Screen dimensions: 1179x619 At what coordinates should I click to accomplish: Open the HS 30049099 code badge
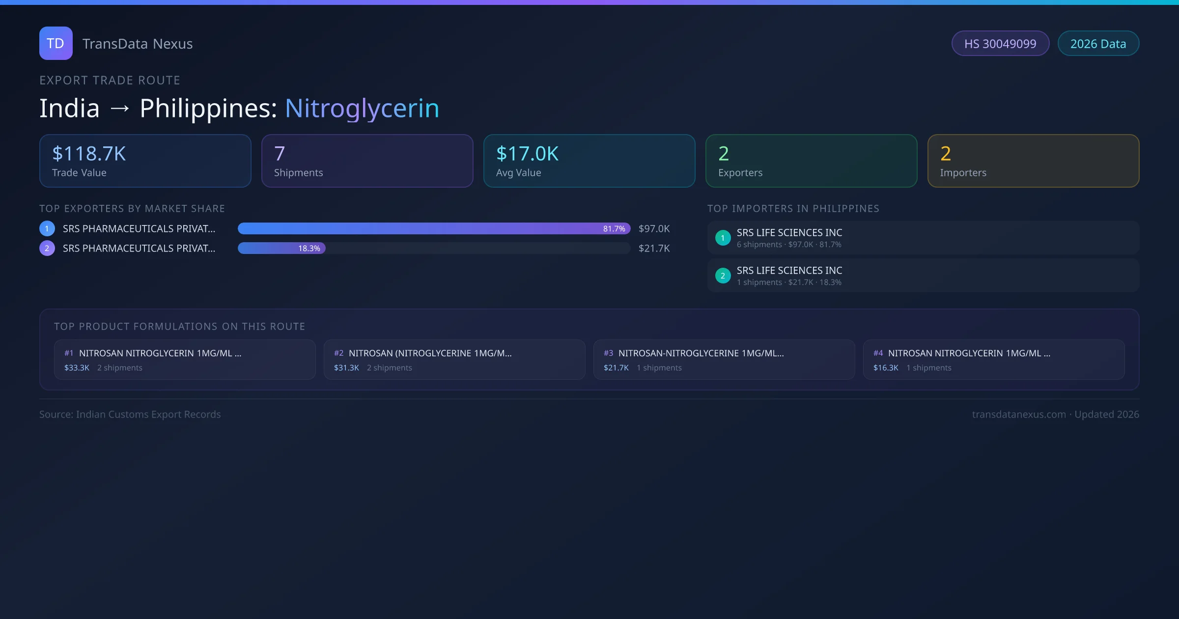pyautogui.click(x=1000, y=43)
